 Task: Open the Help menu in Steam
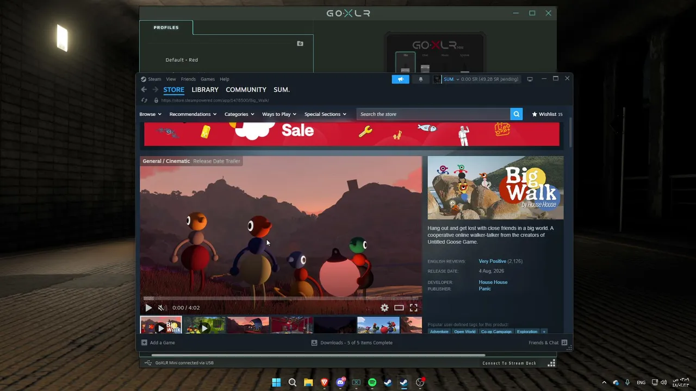[x=225, y=79]
